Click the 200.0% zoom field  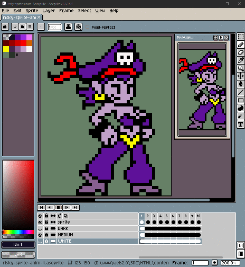230,263
